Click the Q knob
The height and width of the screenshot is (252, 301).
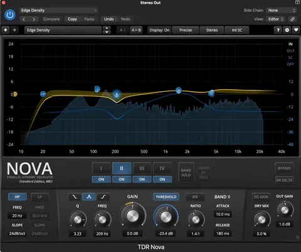click(78, 219)
